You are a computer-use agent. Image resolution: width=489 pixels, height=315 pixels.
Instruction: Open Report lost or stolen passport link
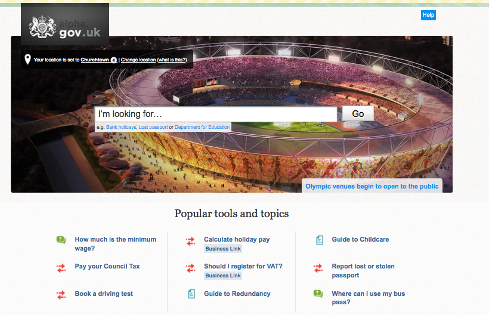(363, 271)
